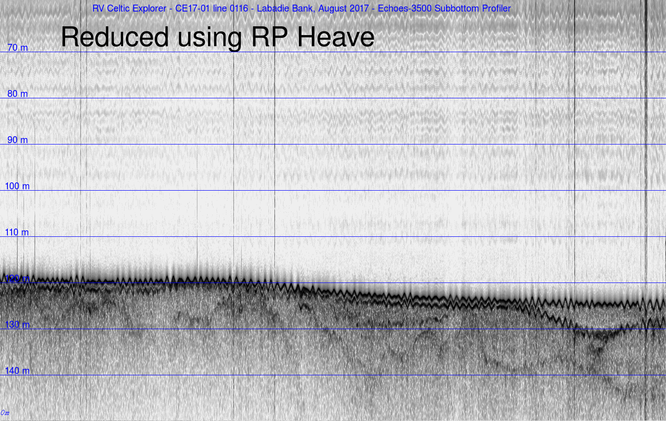Screen dimensions: 666x421
Task: Click the word "Explorer" in the title line
Action: pyautogui.click(x=149, y=8)
